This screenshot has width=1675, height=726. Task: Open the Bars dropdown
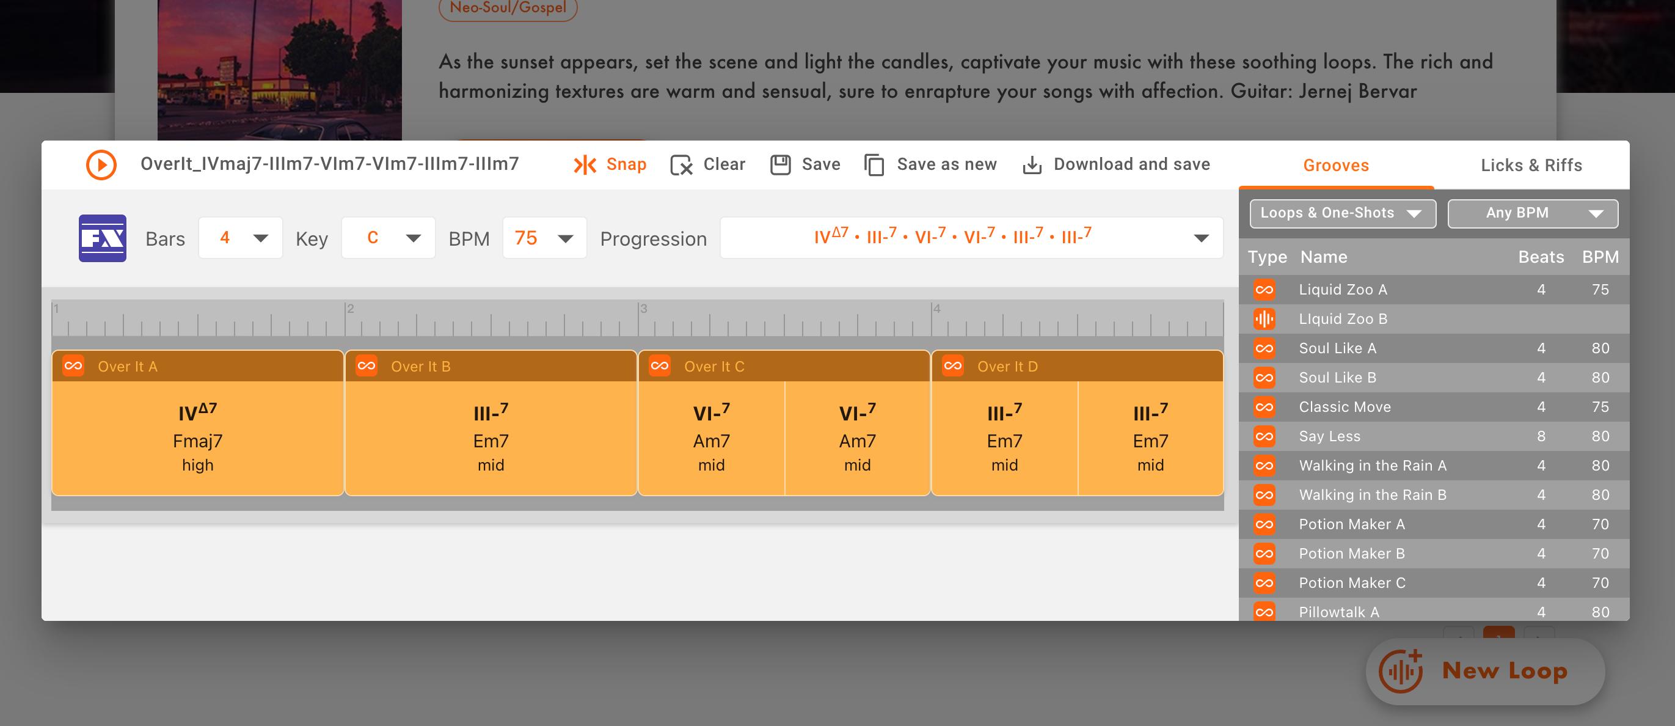click(240, 238)
